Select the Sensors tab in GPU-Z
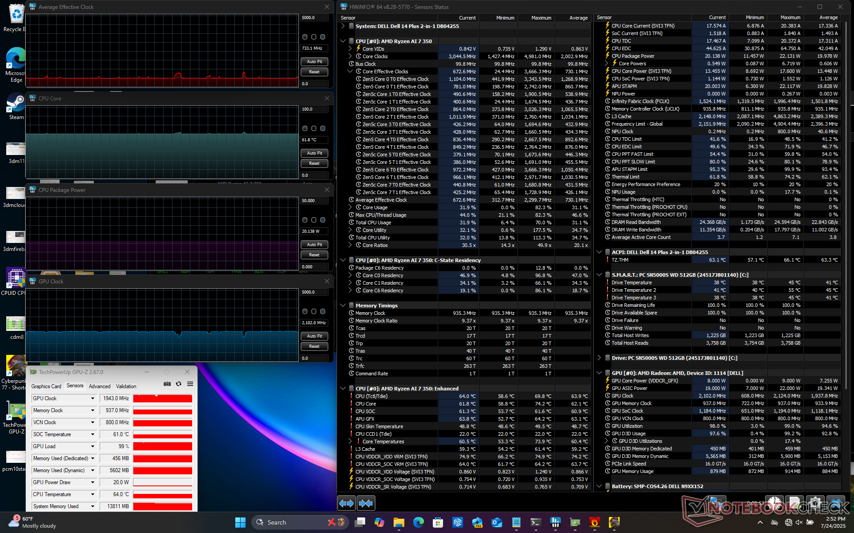This screenshot has height=533, width=854. click(x=75, y=386)
